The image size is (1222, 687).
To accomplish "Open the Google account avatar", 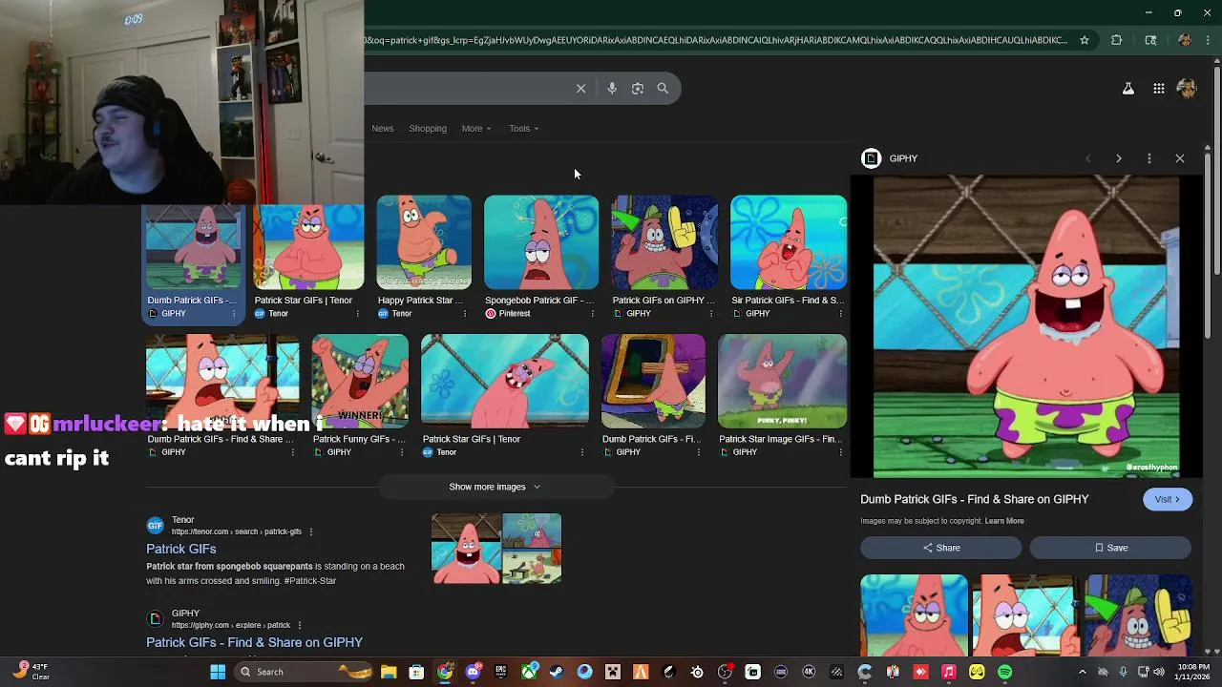I will pos(1187,89).
